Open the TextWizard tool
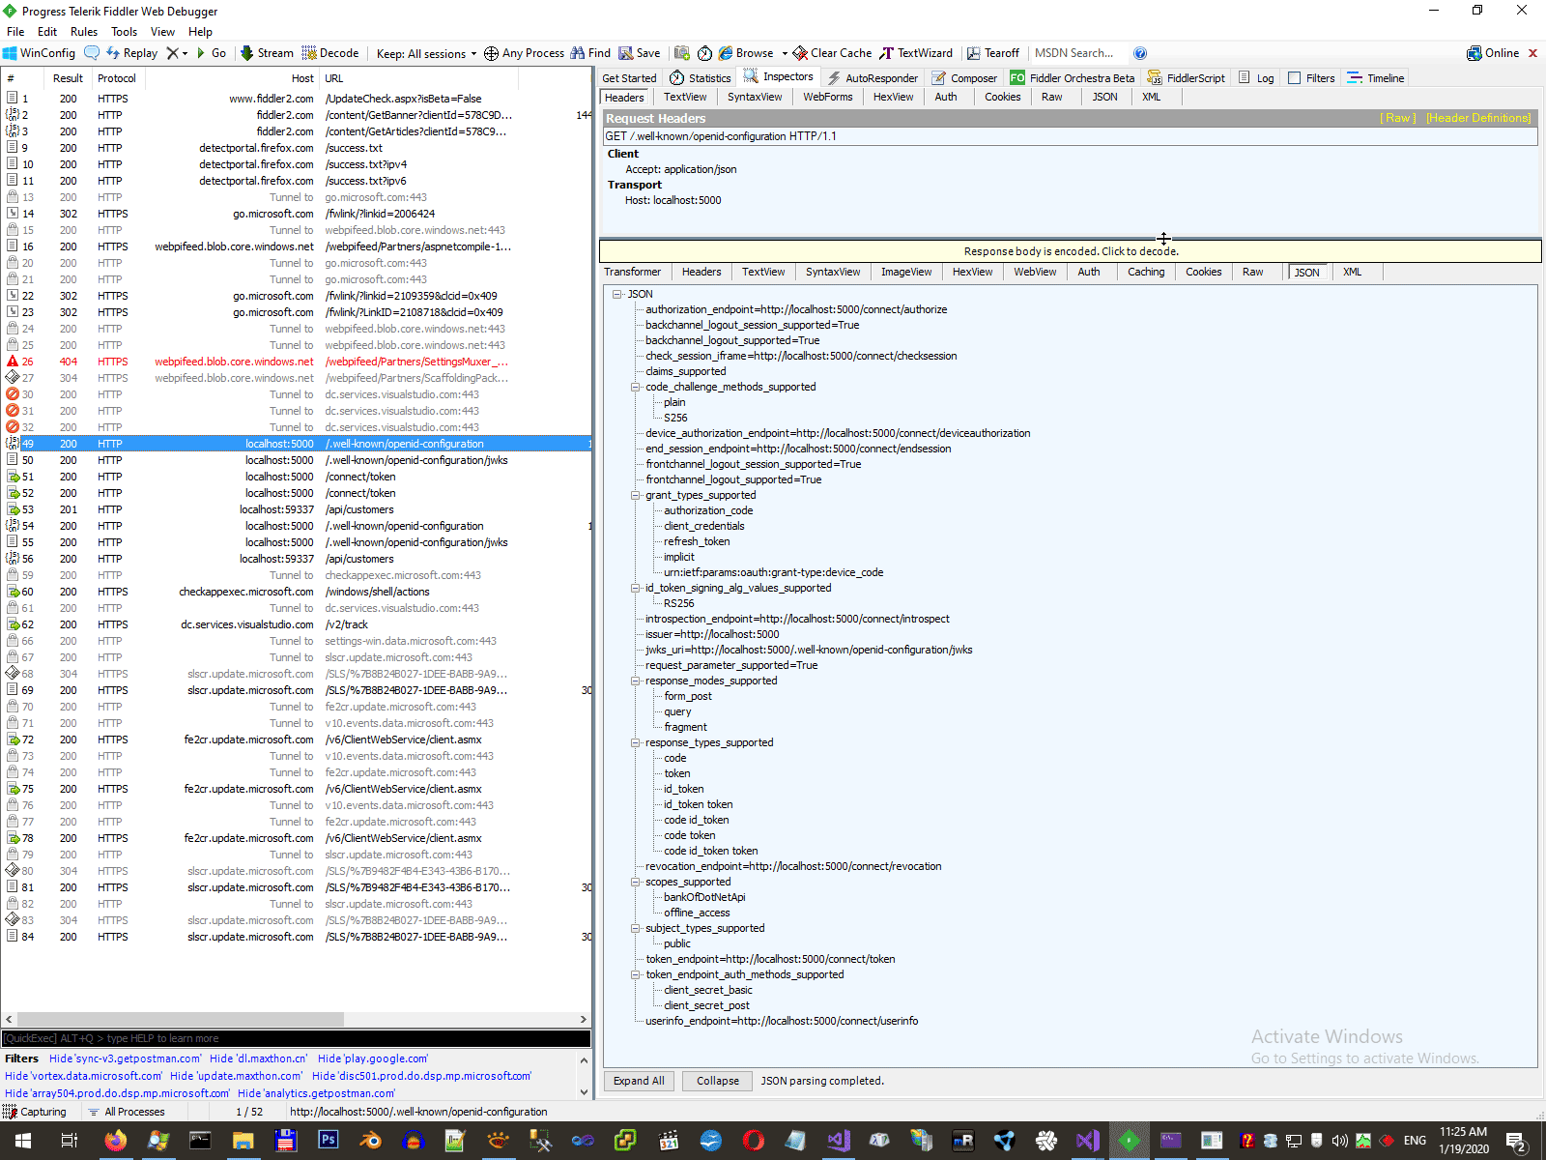This screenshot has height=1160, width=1546. [916, 53]
